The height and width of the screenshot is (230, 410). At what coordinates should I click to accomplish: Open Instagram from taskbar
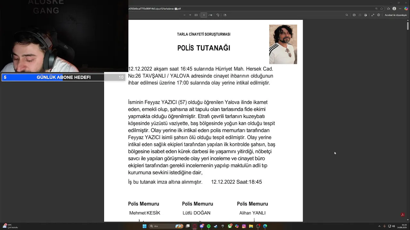point(244,226)
